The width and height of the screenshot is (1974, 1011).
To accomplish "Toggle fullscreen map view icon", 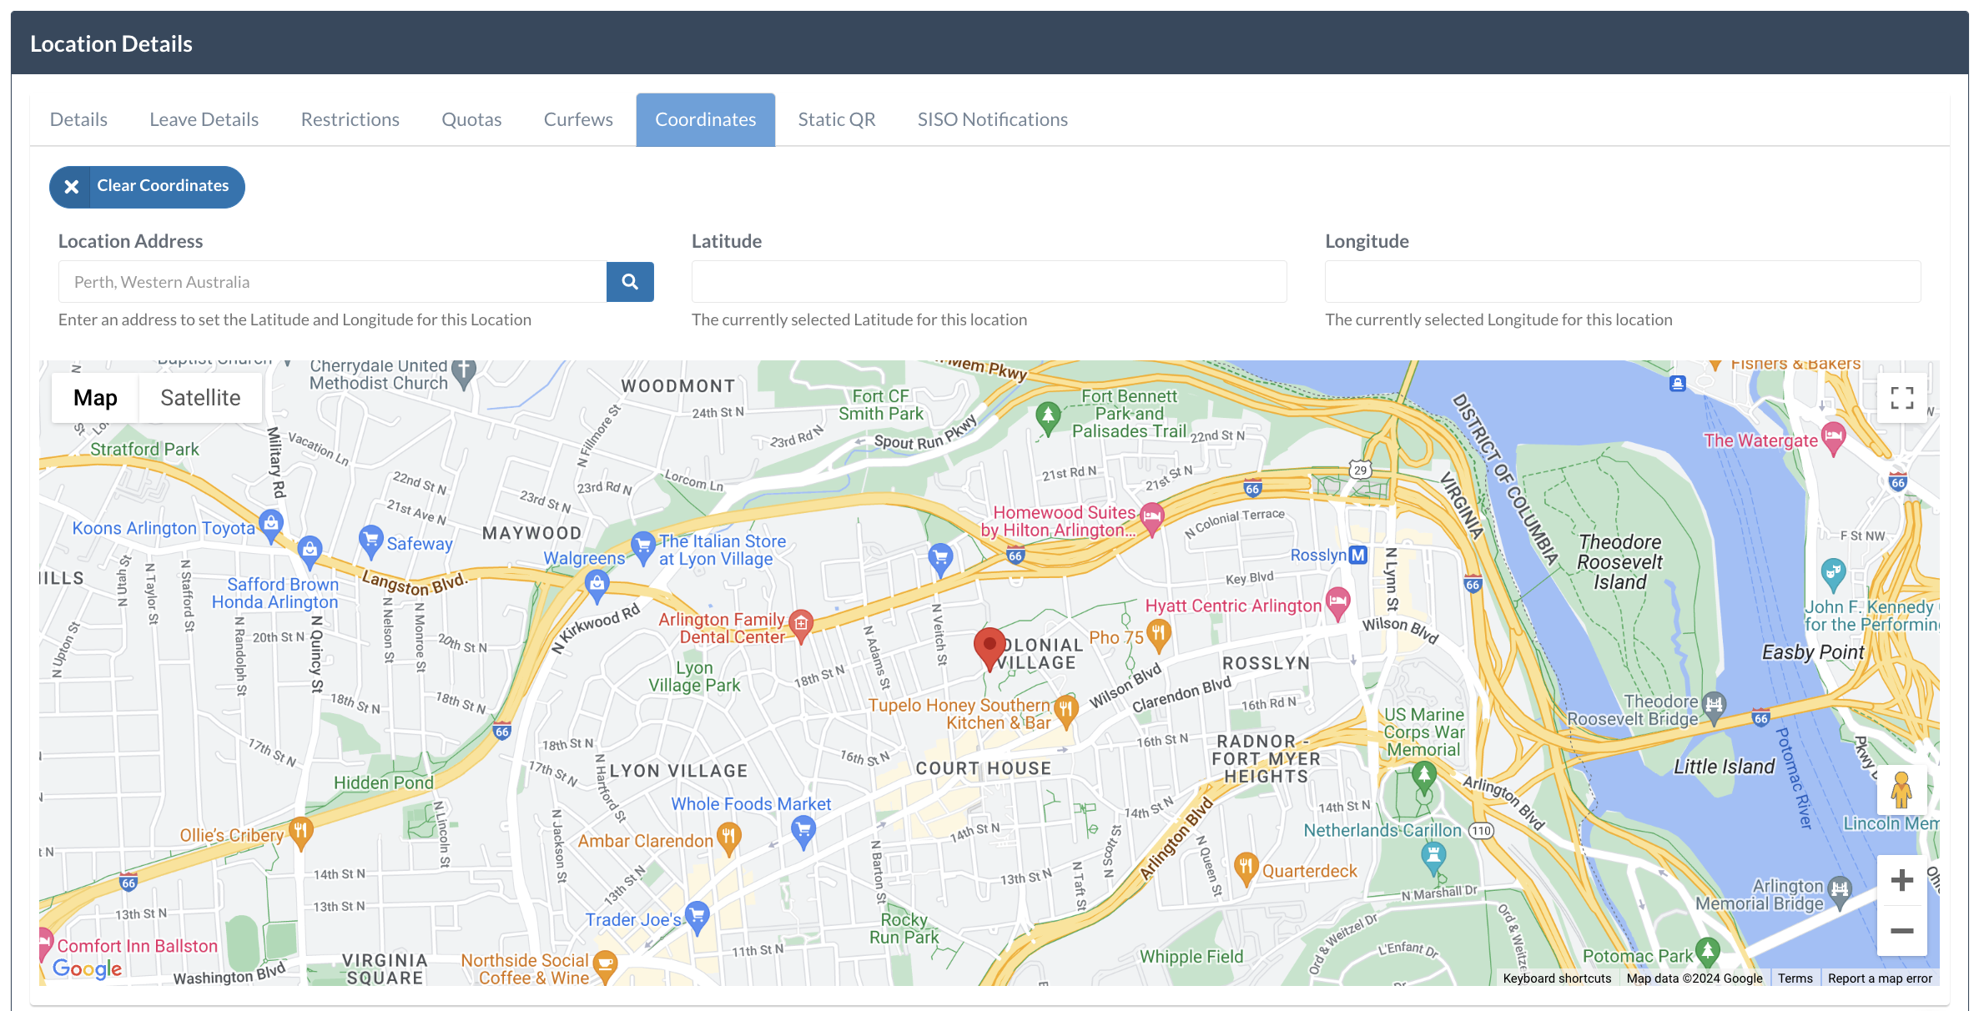I will coord(1901,398).
